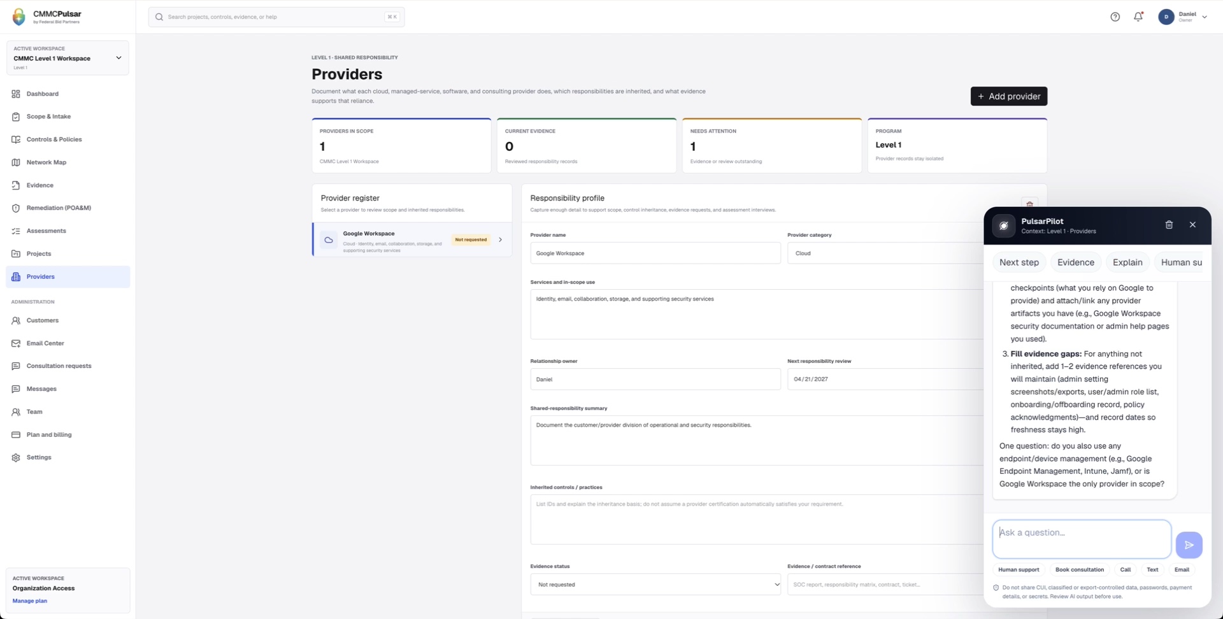Image resolution: width=1223 pixels, height=619 pixels.
Task: Open the Provider category Cloud field
Action: tap(886, 253)
